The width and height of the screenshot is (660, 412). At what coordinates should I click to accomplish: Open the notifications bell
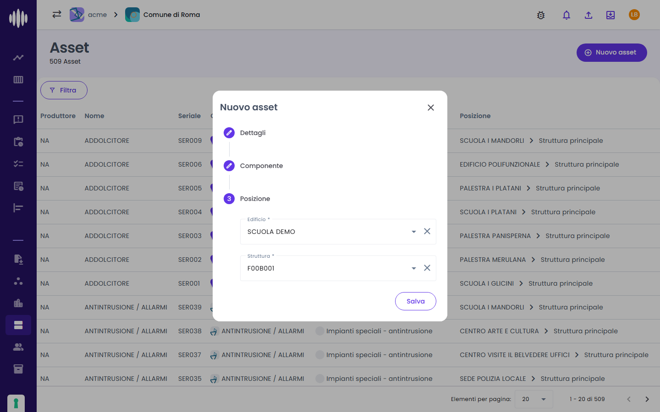(566, 15)
